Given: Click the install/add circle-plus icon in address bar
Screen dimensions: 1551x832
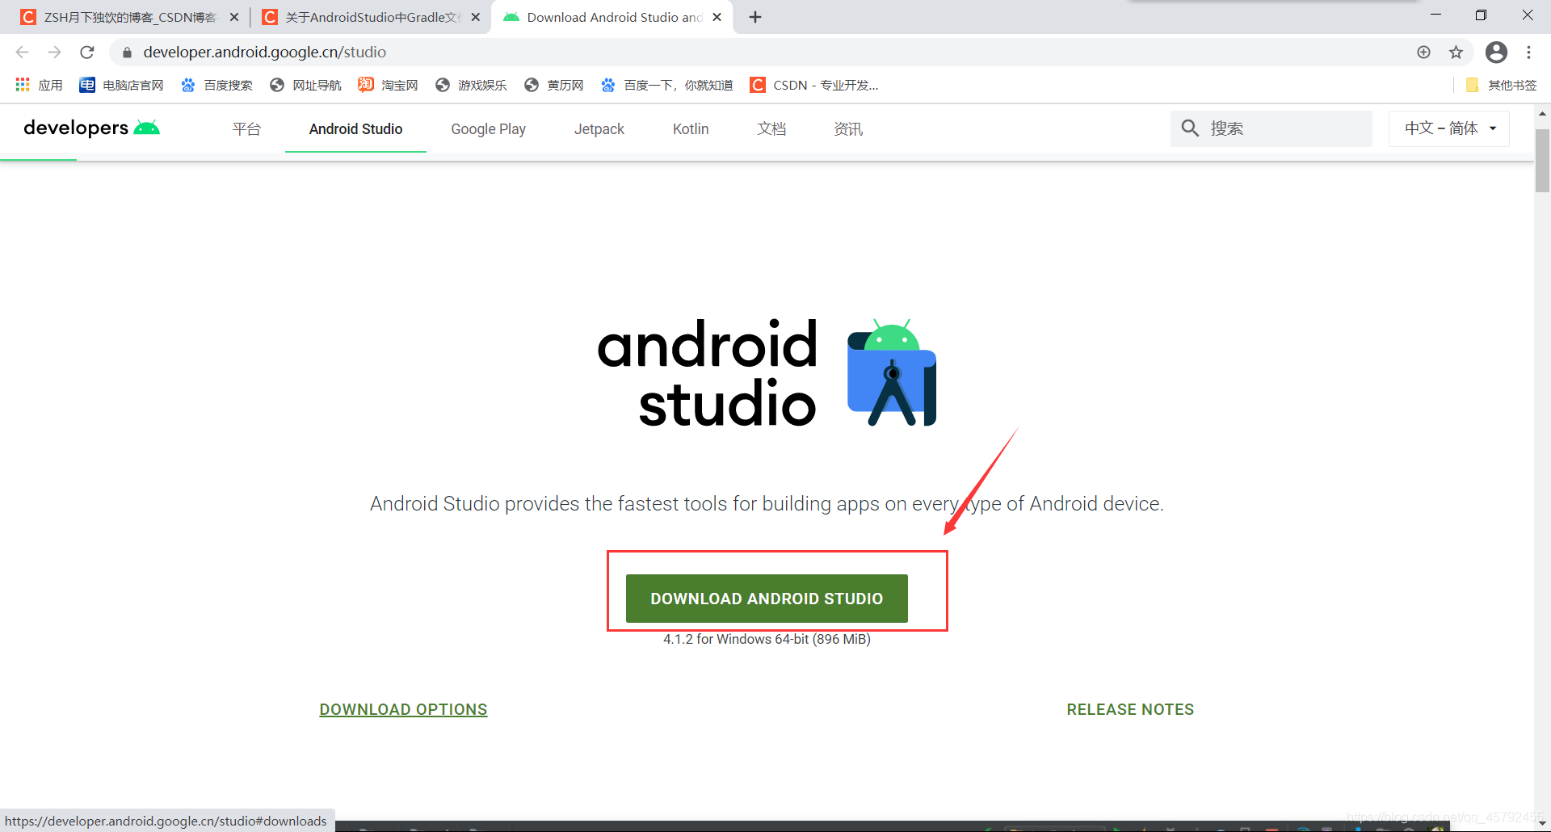Looking at the screenshot, I should (x=1423, y=53).
